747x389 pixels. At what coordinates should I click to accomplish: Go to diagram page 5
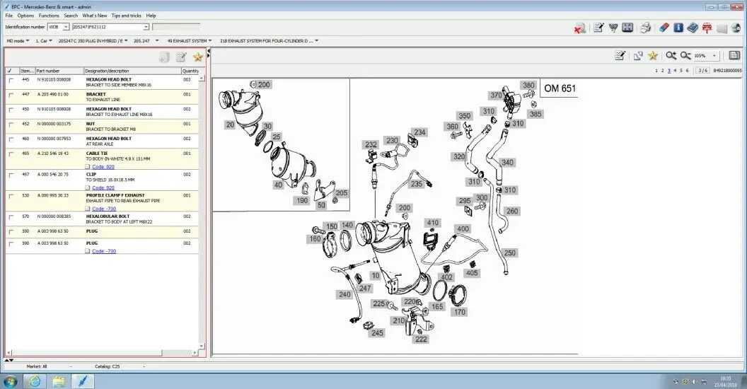point(681,71)
